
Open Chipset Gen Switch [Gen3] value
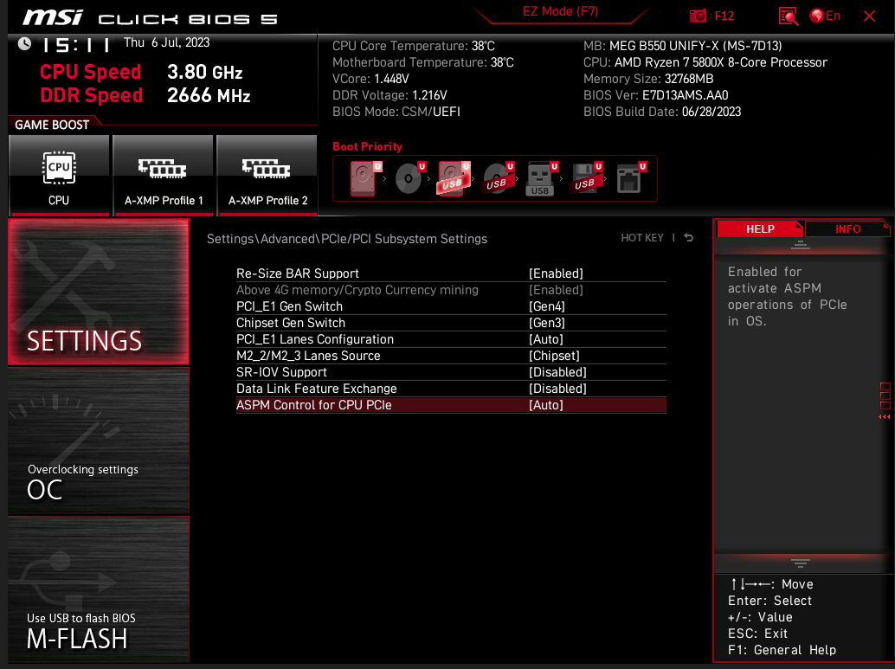(x=547, y=323)
